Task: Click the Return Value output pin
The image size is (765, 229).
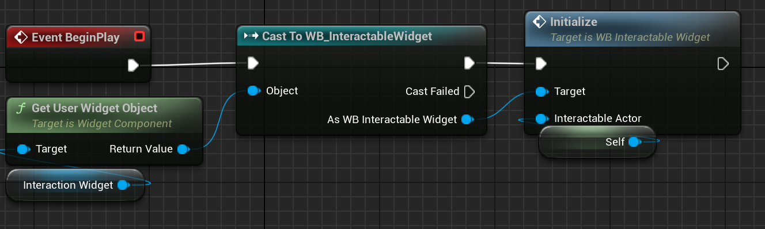Action: coord(183,149)
